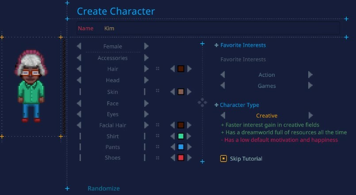Click the Name input field containing Kim

[x=208, y=28]
